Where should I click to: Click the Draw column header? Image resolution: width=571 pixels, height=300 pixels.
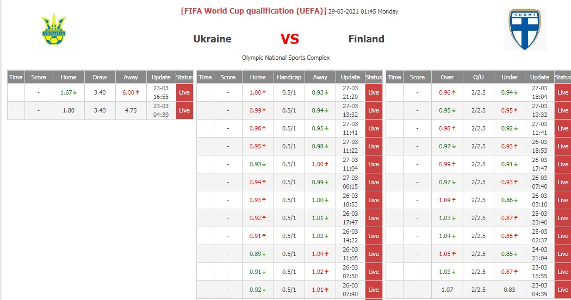pos(100,77)
